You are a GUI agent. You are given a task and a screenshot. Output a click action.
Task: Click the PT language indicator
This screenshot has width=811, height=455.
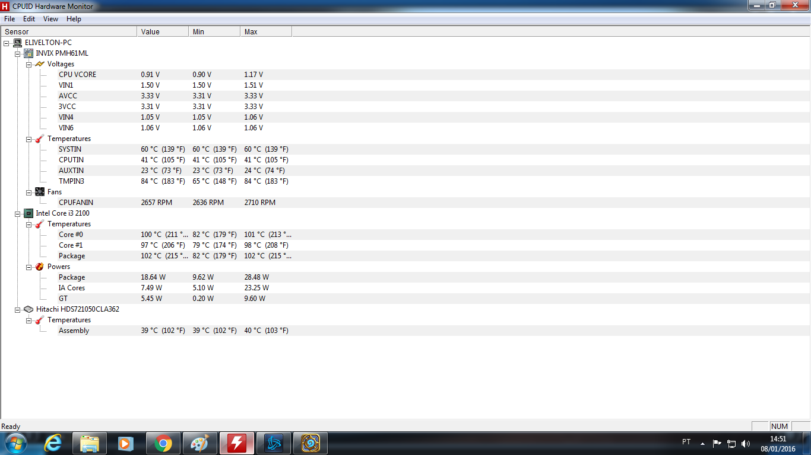coord(686,442)
